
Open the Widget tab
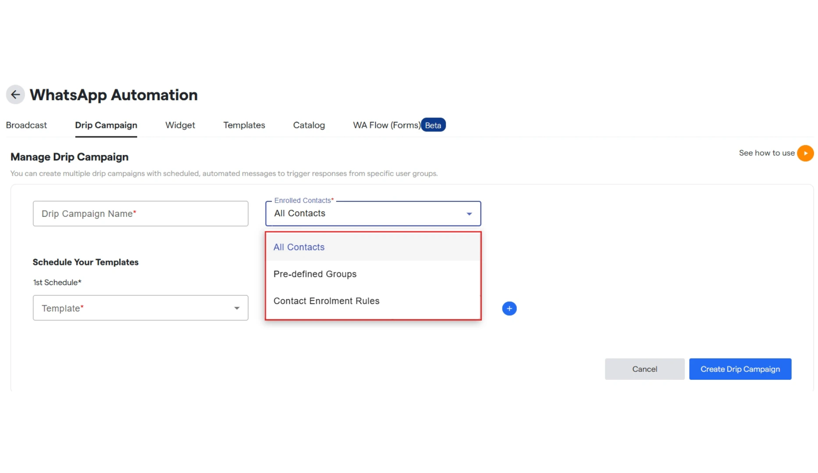pos(180,125)
